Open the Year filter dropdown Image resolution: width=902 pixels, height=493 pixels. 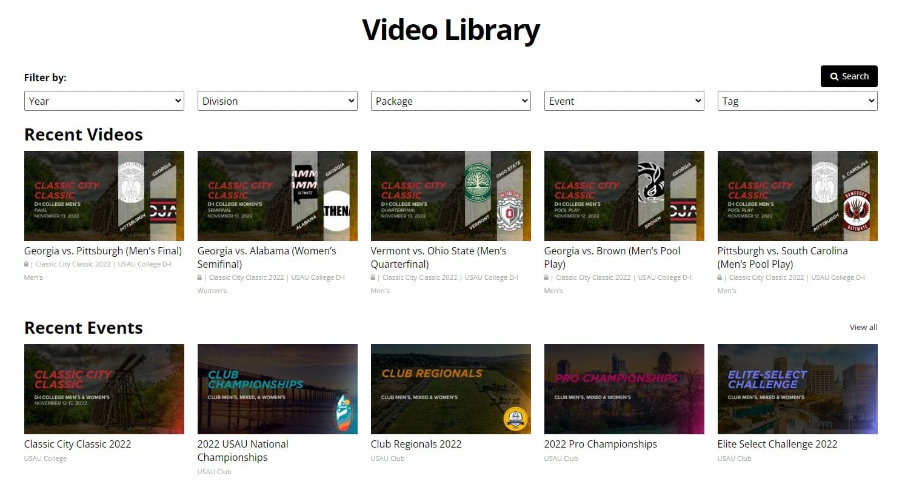104,101
